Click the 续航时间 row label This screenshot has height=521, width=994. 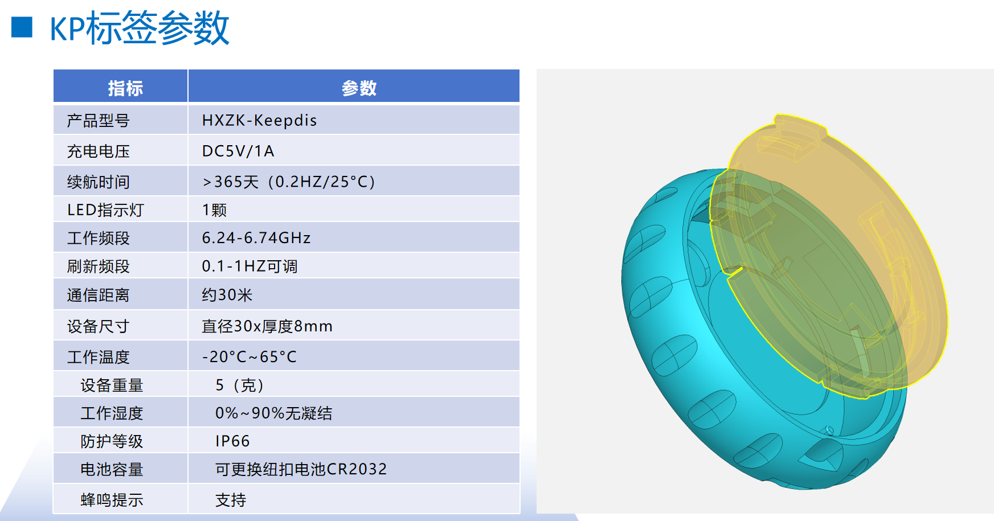point(98,182)
